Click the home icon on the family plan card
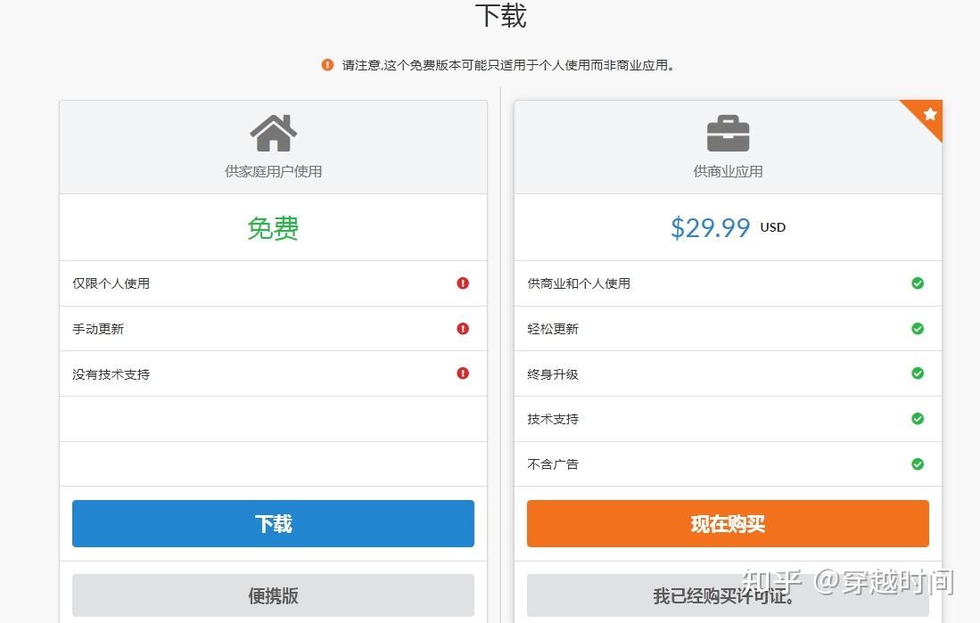 click(273, 132)
